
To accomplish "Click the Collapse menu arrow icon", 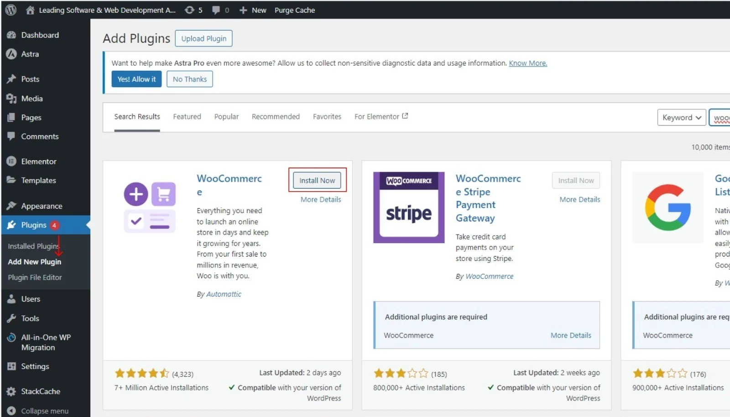I will (x=11, y=411).
